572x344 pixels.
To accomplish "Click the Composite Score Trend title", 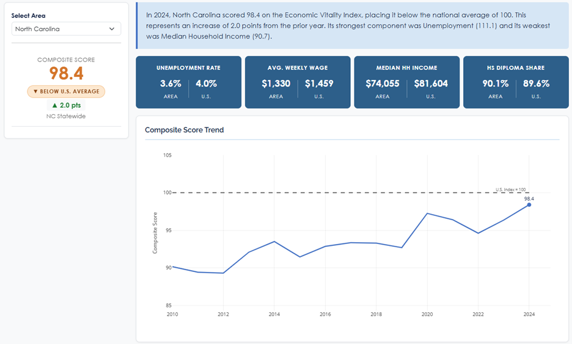I will coord(184,130).
